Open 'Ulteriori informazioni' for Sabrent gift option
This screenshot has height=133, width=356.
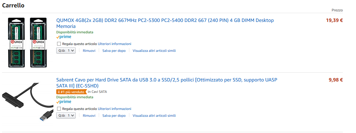pos(114,109)
